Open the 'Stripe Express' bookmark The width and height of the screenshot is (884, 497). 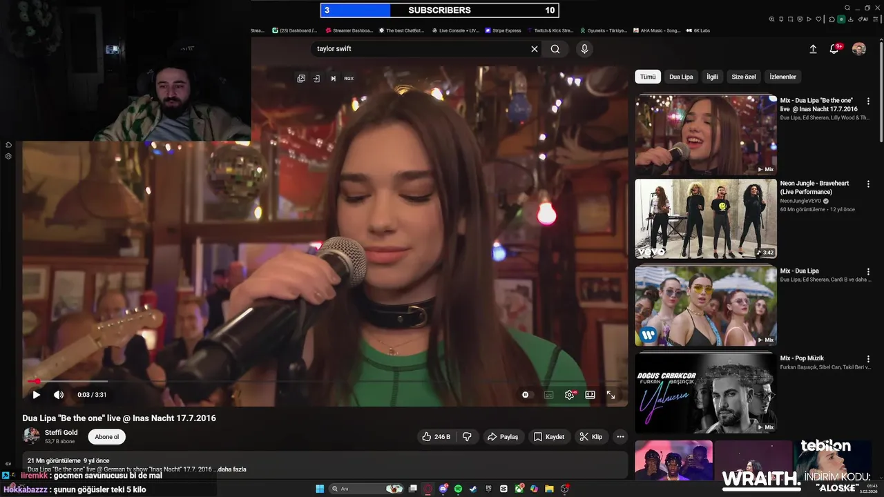(x=503, y=30)
